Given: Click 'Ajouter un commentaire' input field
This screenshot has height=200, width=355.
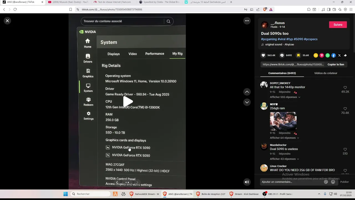Looking at the screenshot, I should (x=291, y=182).
